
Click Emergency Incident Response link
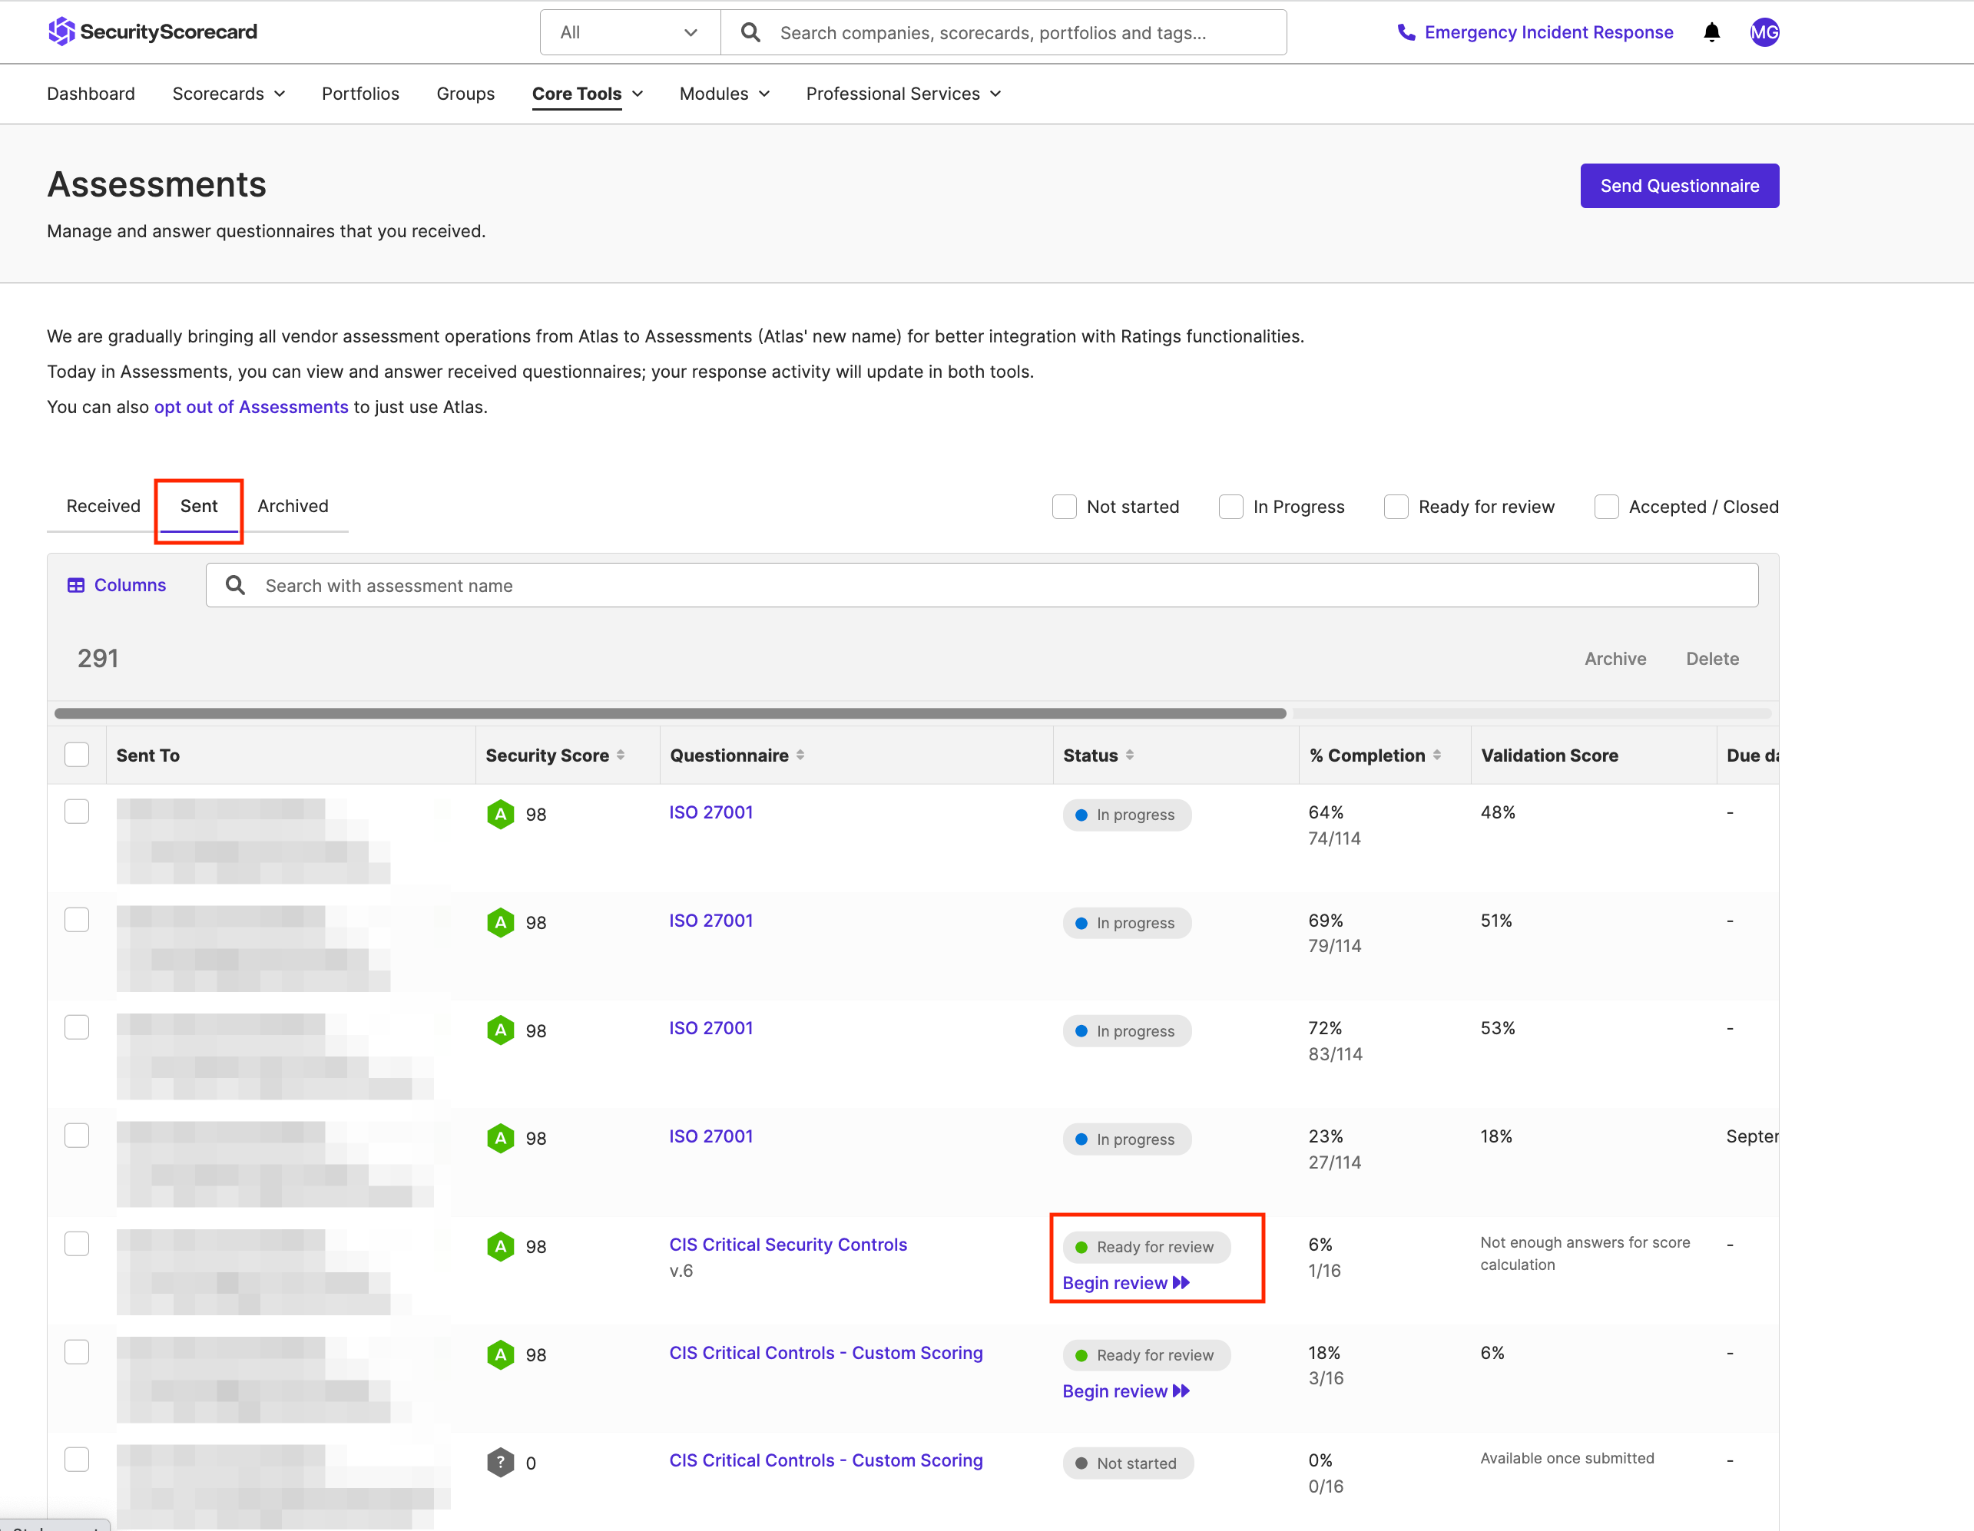tap(1548, 32)
